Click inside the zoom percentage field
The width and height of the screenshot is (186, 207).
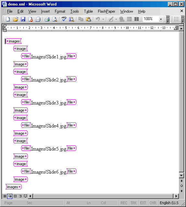[x=151, y=19]
